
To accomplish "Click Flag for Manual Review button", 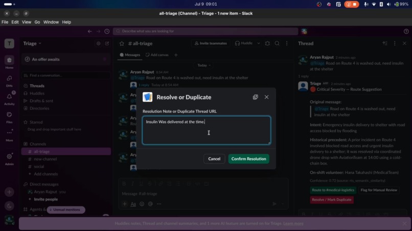I will pos(379,190).
